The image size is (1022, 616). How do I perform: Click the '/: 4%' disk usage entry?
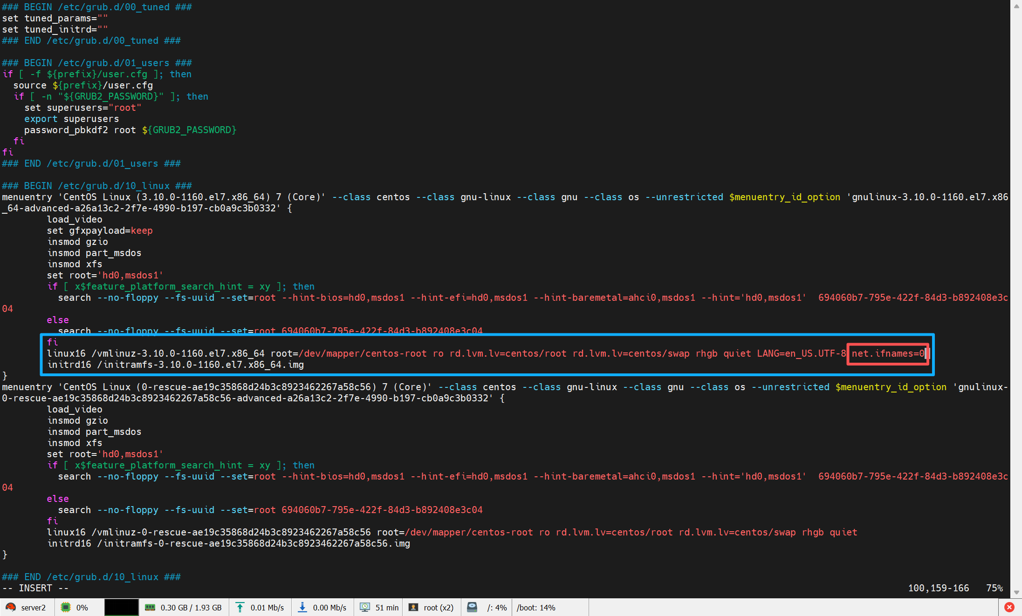[x=497, y=608]
